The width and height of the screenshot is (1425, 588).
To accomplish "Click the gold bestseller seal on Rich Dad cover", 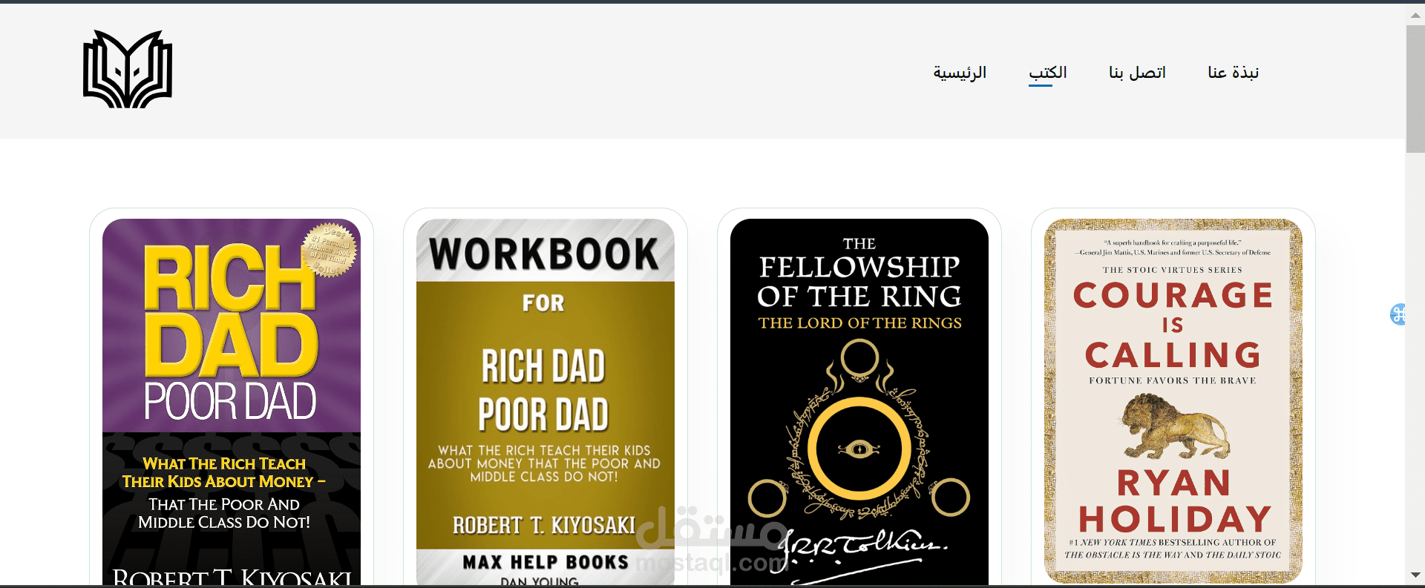I will [330, 250].
